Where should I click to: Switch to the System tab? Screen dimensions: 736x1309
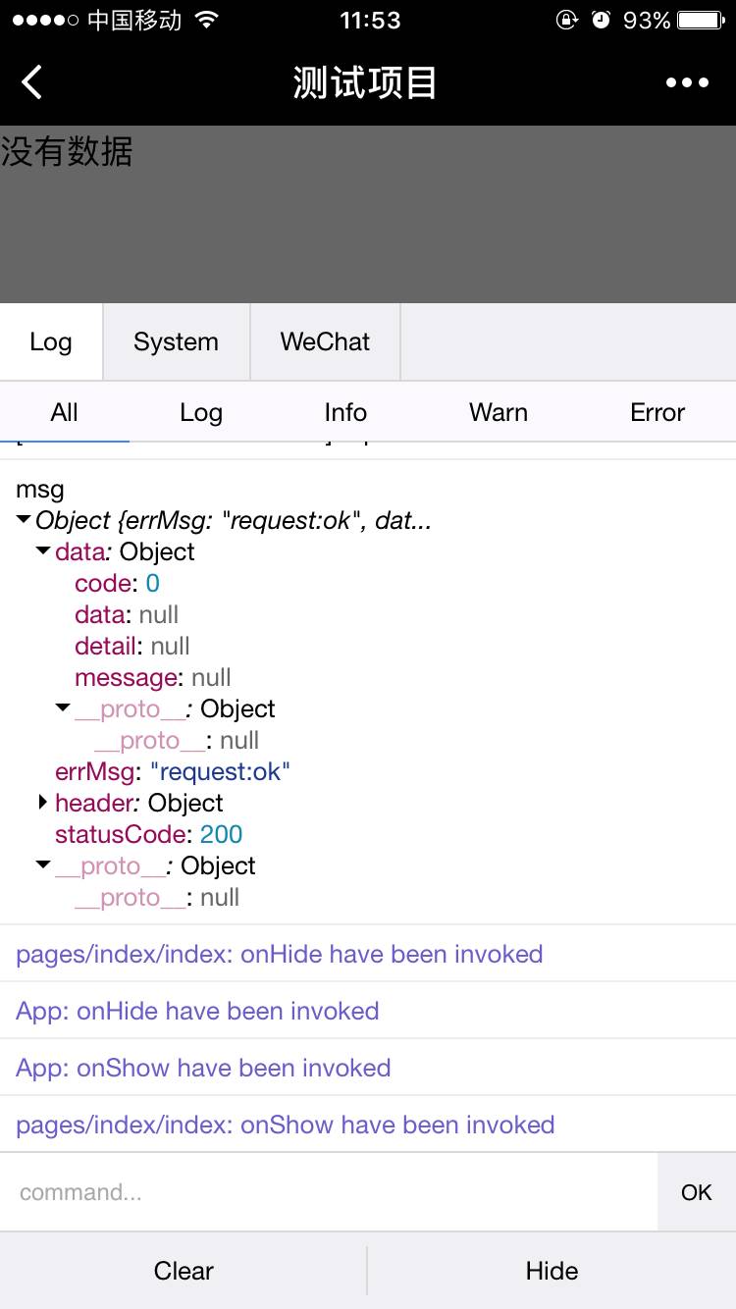pyautogui.click(x=176, y=341)
